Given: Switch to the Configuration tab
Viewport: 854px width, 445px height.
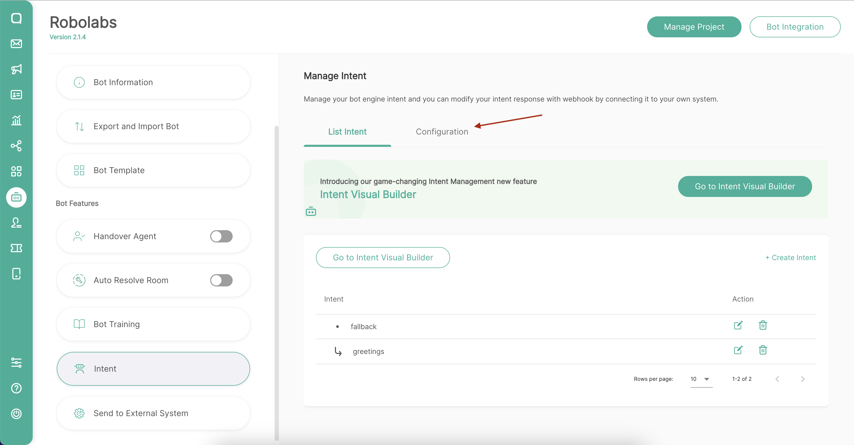Looking at the screenshot, I should pyautogui.click(x=442, y=132).
